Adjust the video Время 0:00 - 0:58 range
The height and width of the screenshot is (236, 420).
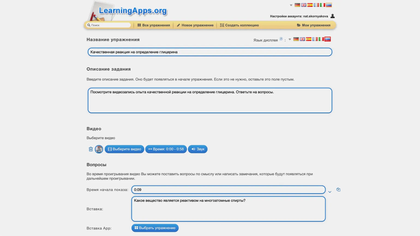click(166, 149)
